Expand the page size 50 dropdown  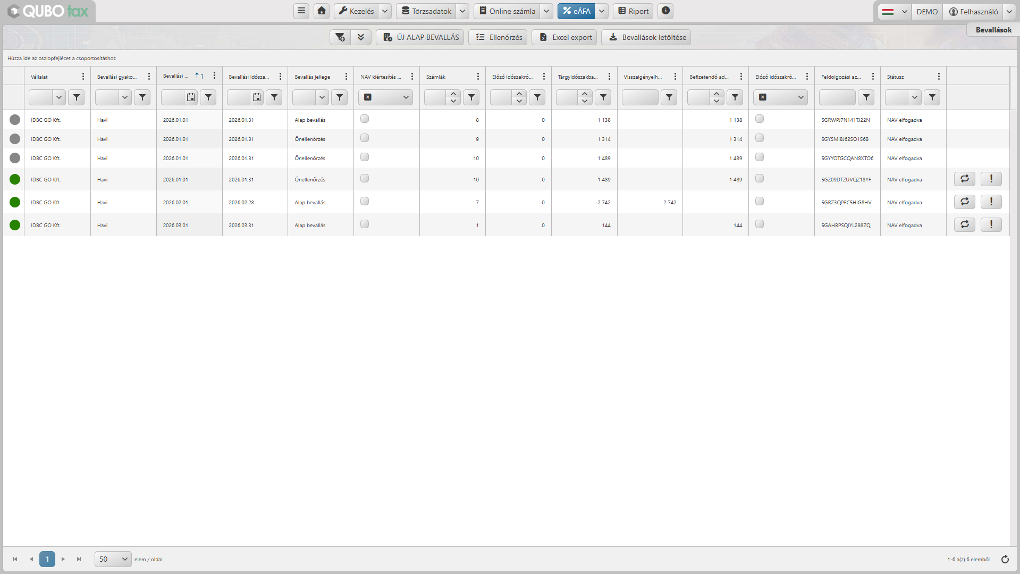tap(113, 559)
